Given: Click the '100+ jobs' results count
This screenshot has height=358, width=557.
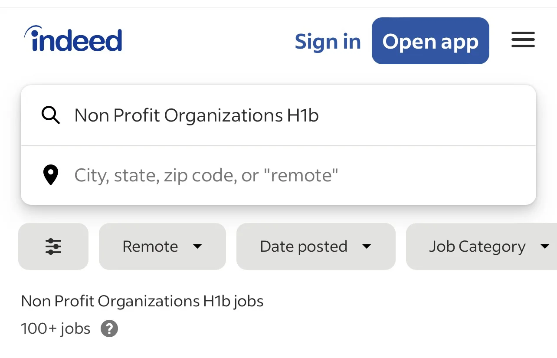Looking at the screenshot, I should point(56,328).
